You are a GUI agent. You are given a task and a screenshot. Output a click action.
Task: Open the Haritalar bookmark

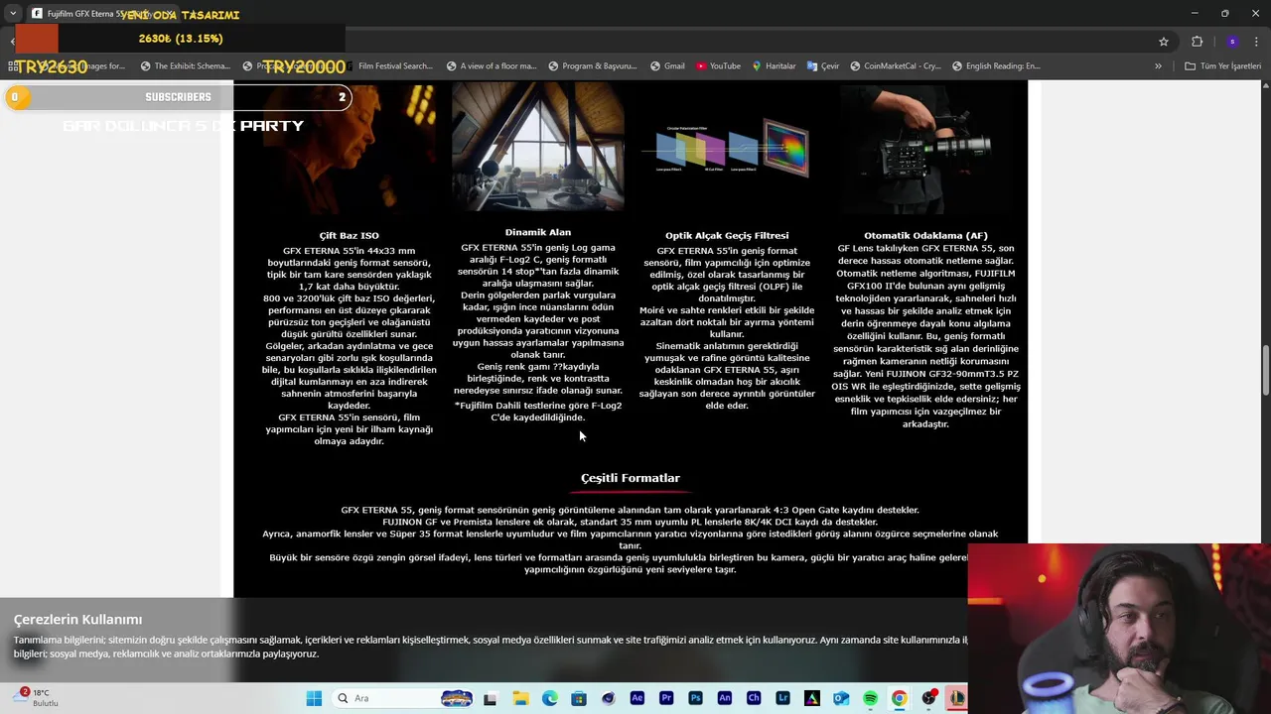[x=774, y=66]
